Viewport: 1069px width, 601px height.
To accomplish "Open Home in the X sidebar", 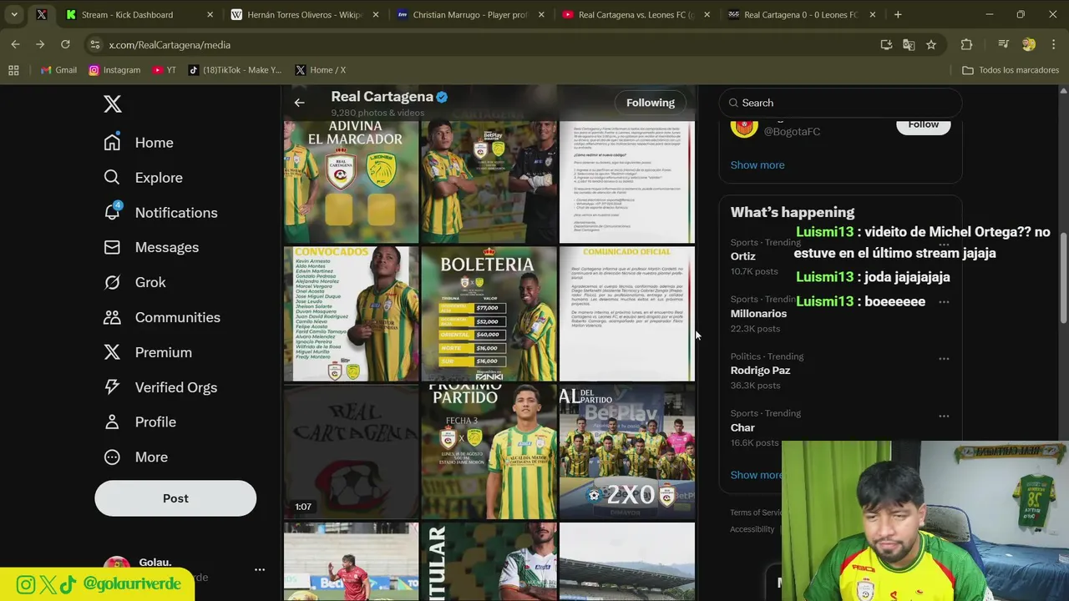I will [139, 143].
